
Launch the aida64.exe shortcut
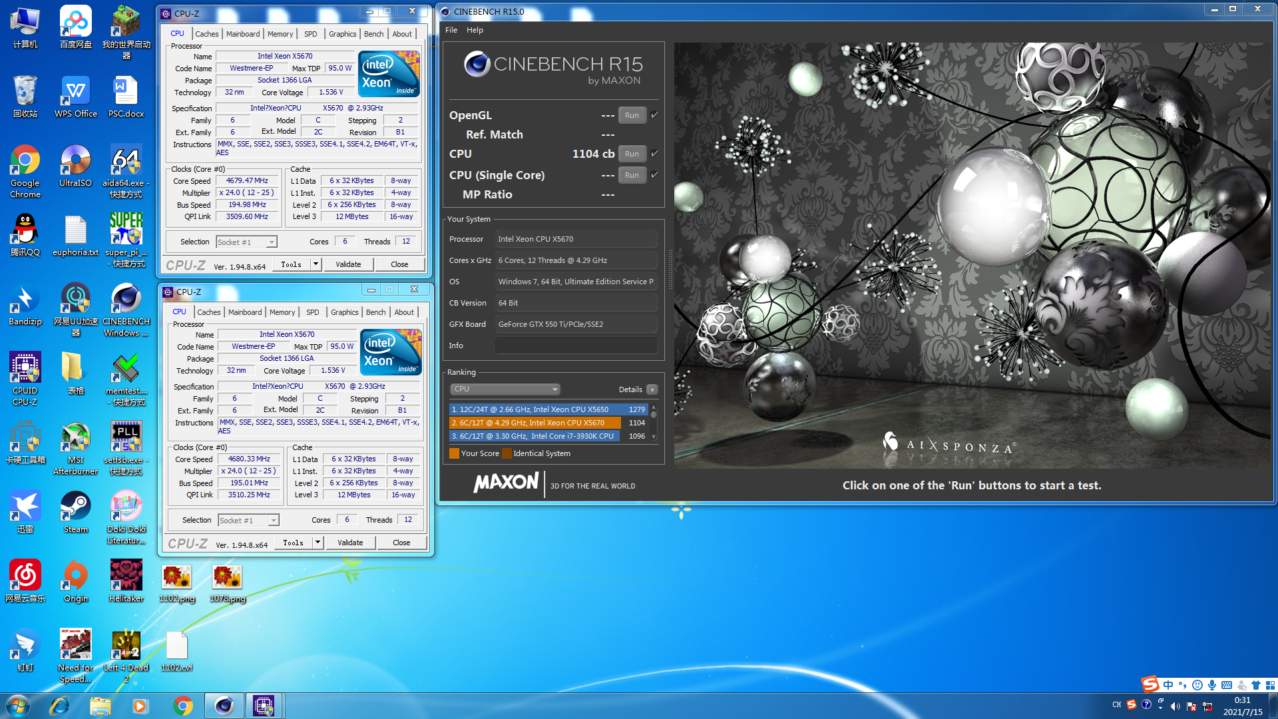click(126, 171)
